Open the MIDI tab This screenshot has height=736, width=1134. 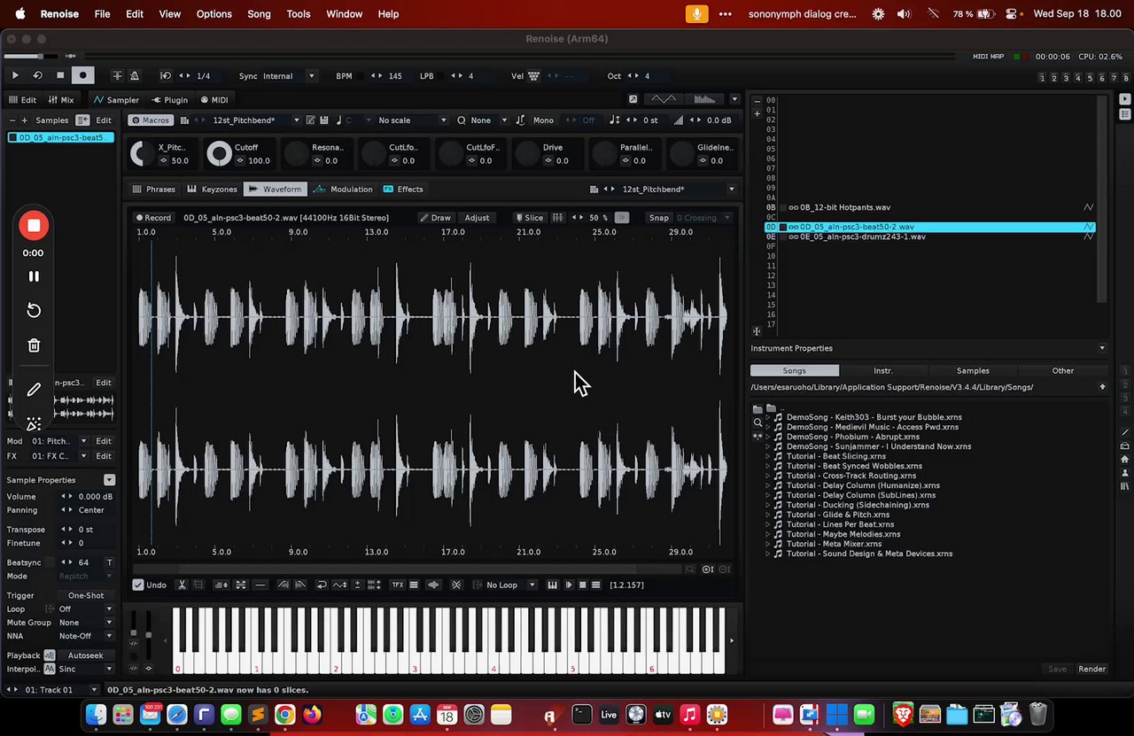[214, 100]
